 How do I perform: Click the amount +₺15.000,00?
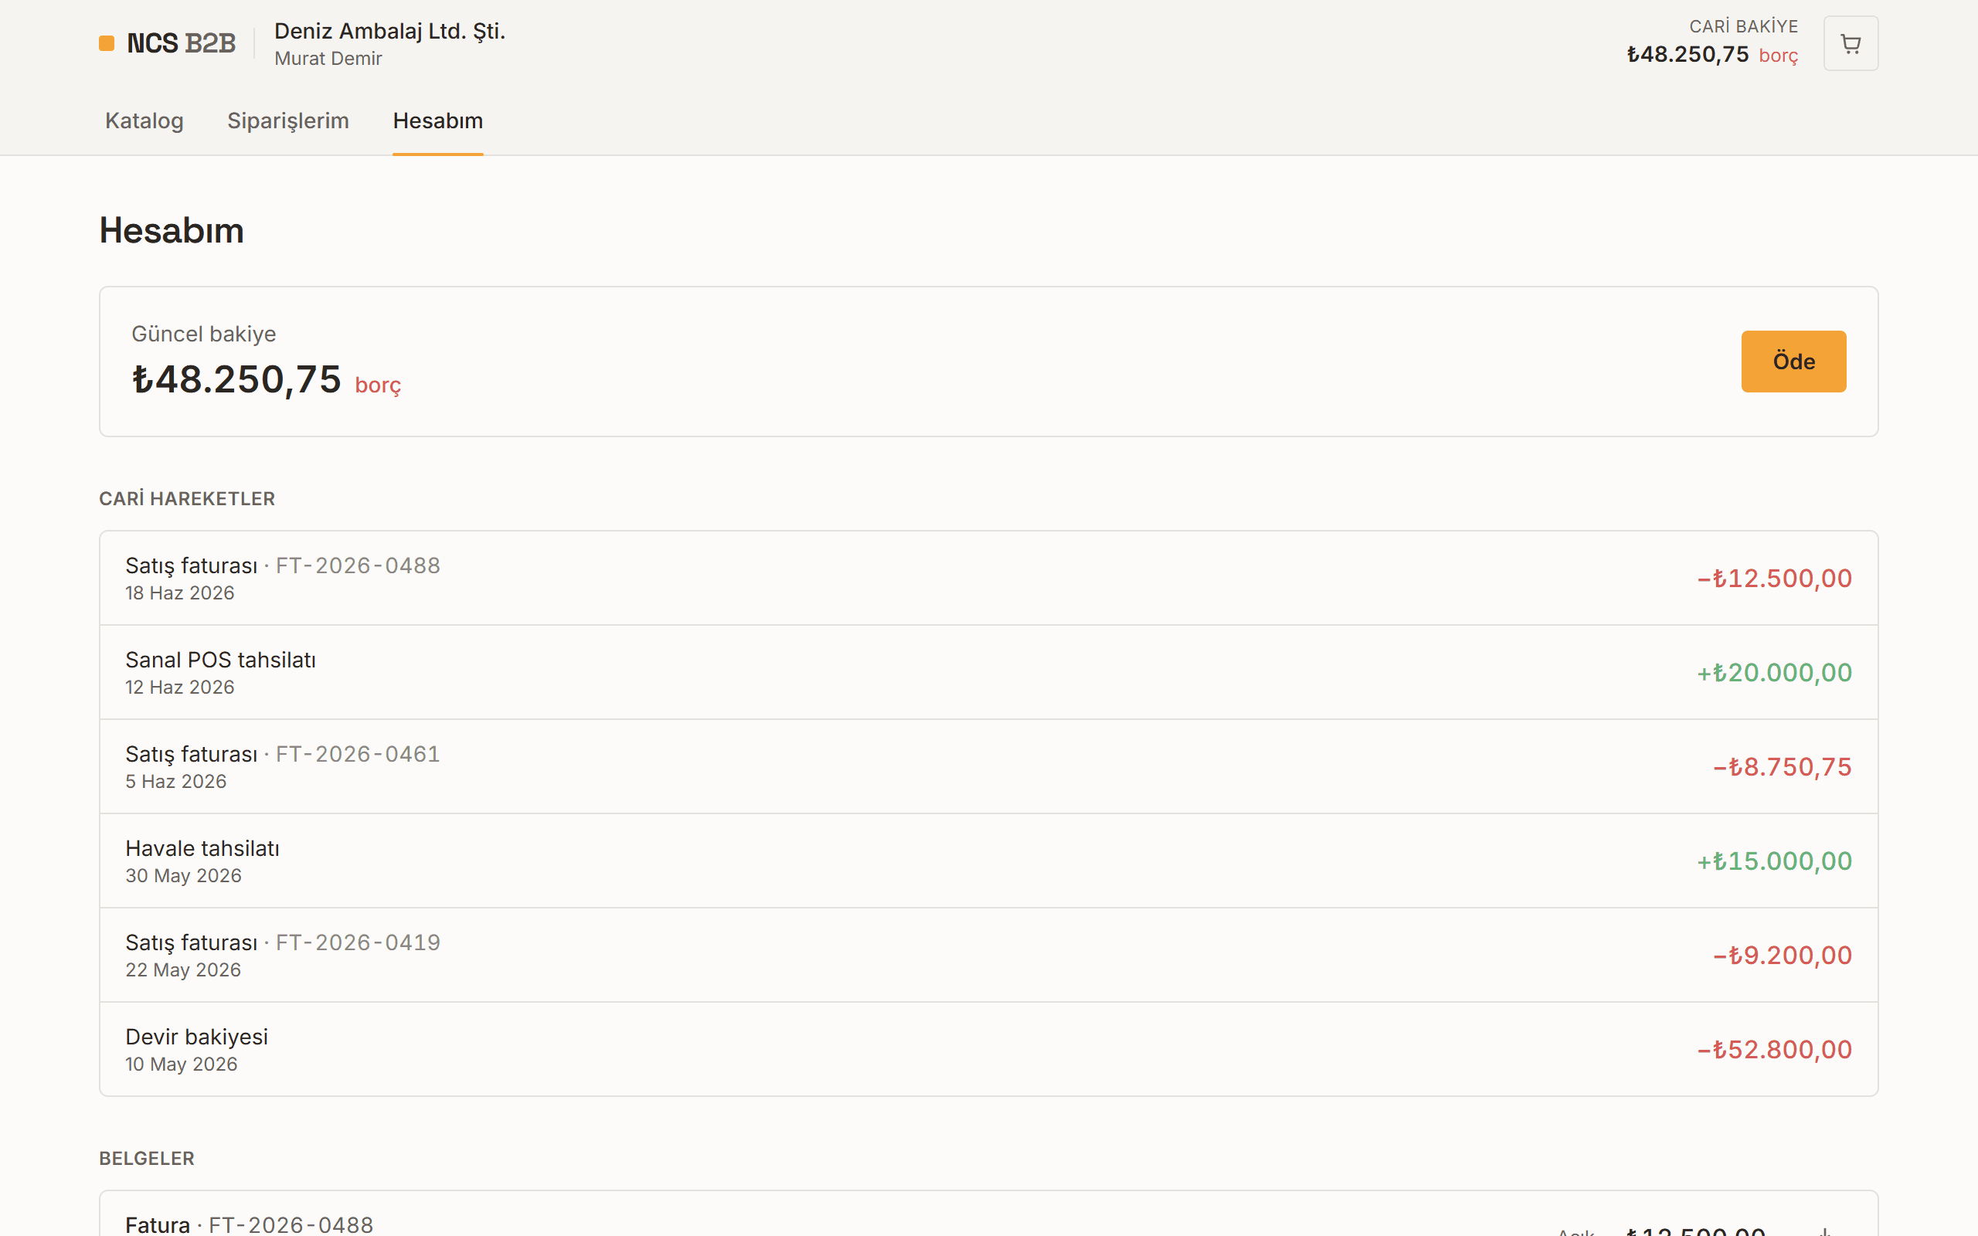pos(1775,861)
